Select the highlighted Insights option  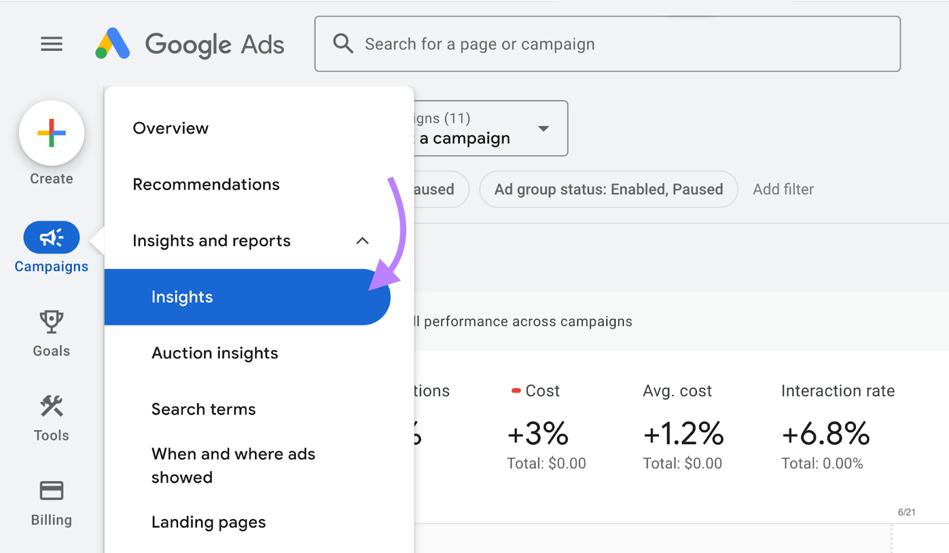click(x=182, y=297)
